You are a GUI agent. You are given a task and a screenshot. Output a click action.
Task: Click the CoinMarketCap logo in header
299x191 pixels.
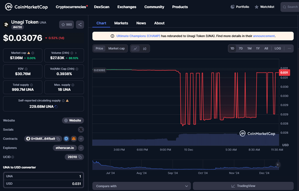pos(26,7)
